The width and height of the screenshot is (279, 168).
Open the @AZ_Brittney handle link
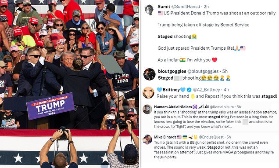tap(207, 90)
